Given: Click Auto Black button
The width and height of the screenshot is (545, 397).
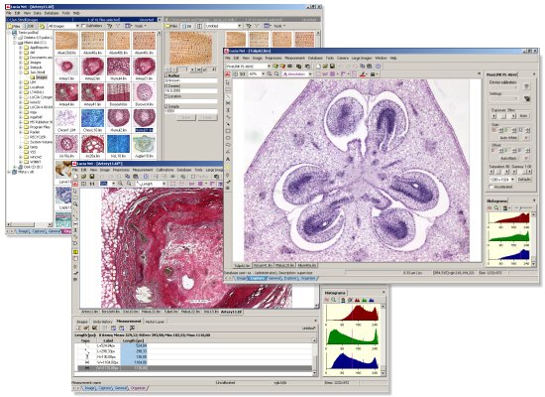Looking at the screenshot, I should 508,158.
